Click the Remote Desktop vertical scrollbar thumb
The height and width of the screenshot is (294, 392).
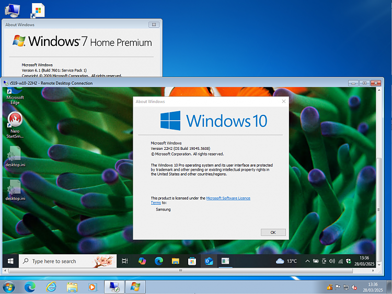[x=379, y=210]
